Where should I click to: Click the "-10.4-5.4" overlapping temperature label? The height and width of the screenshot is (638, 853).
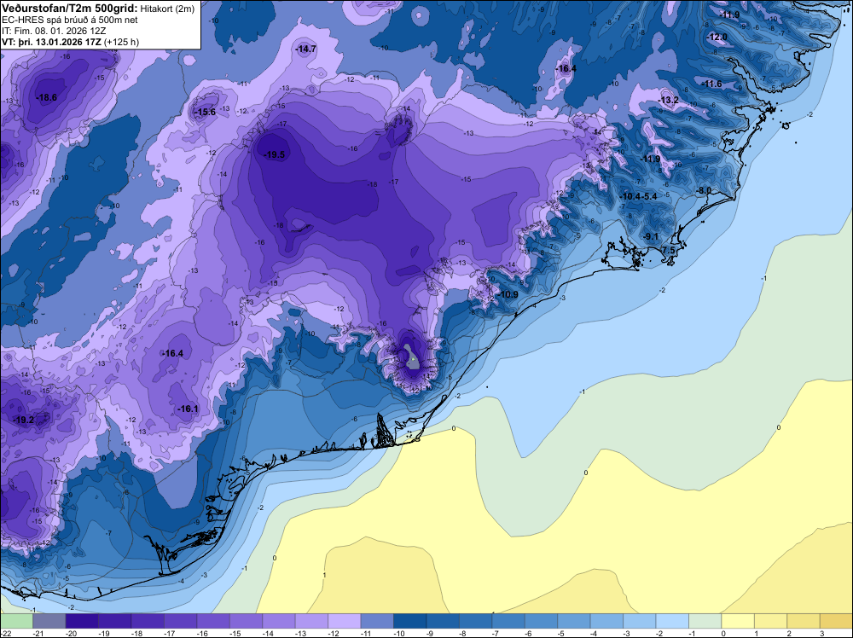(x=639, y=196)
